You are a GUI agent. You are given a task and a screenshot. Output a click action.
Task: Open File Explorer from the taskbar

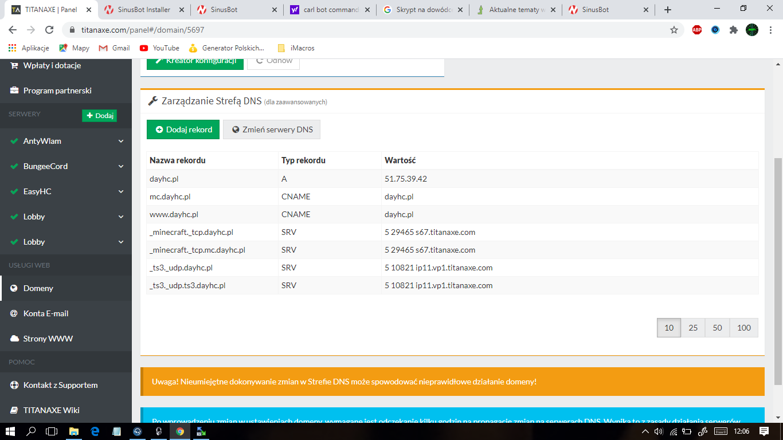tap(74, 431)
